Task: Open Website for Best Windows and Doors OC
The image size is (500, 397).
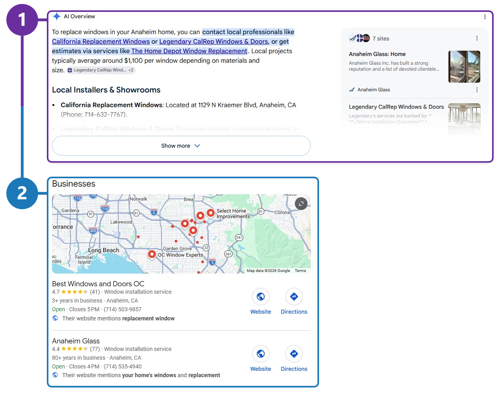Action: [x=261, y=302]
